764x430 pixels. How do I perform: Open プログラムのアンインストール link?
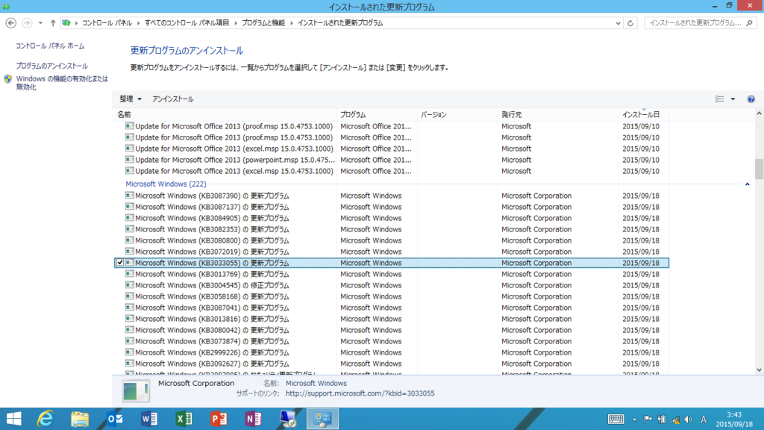coord(51,66)
